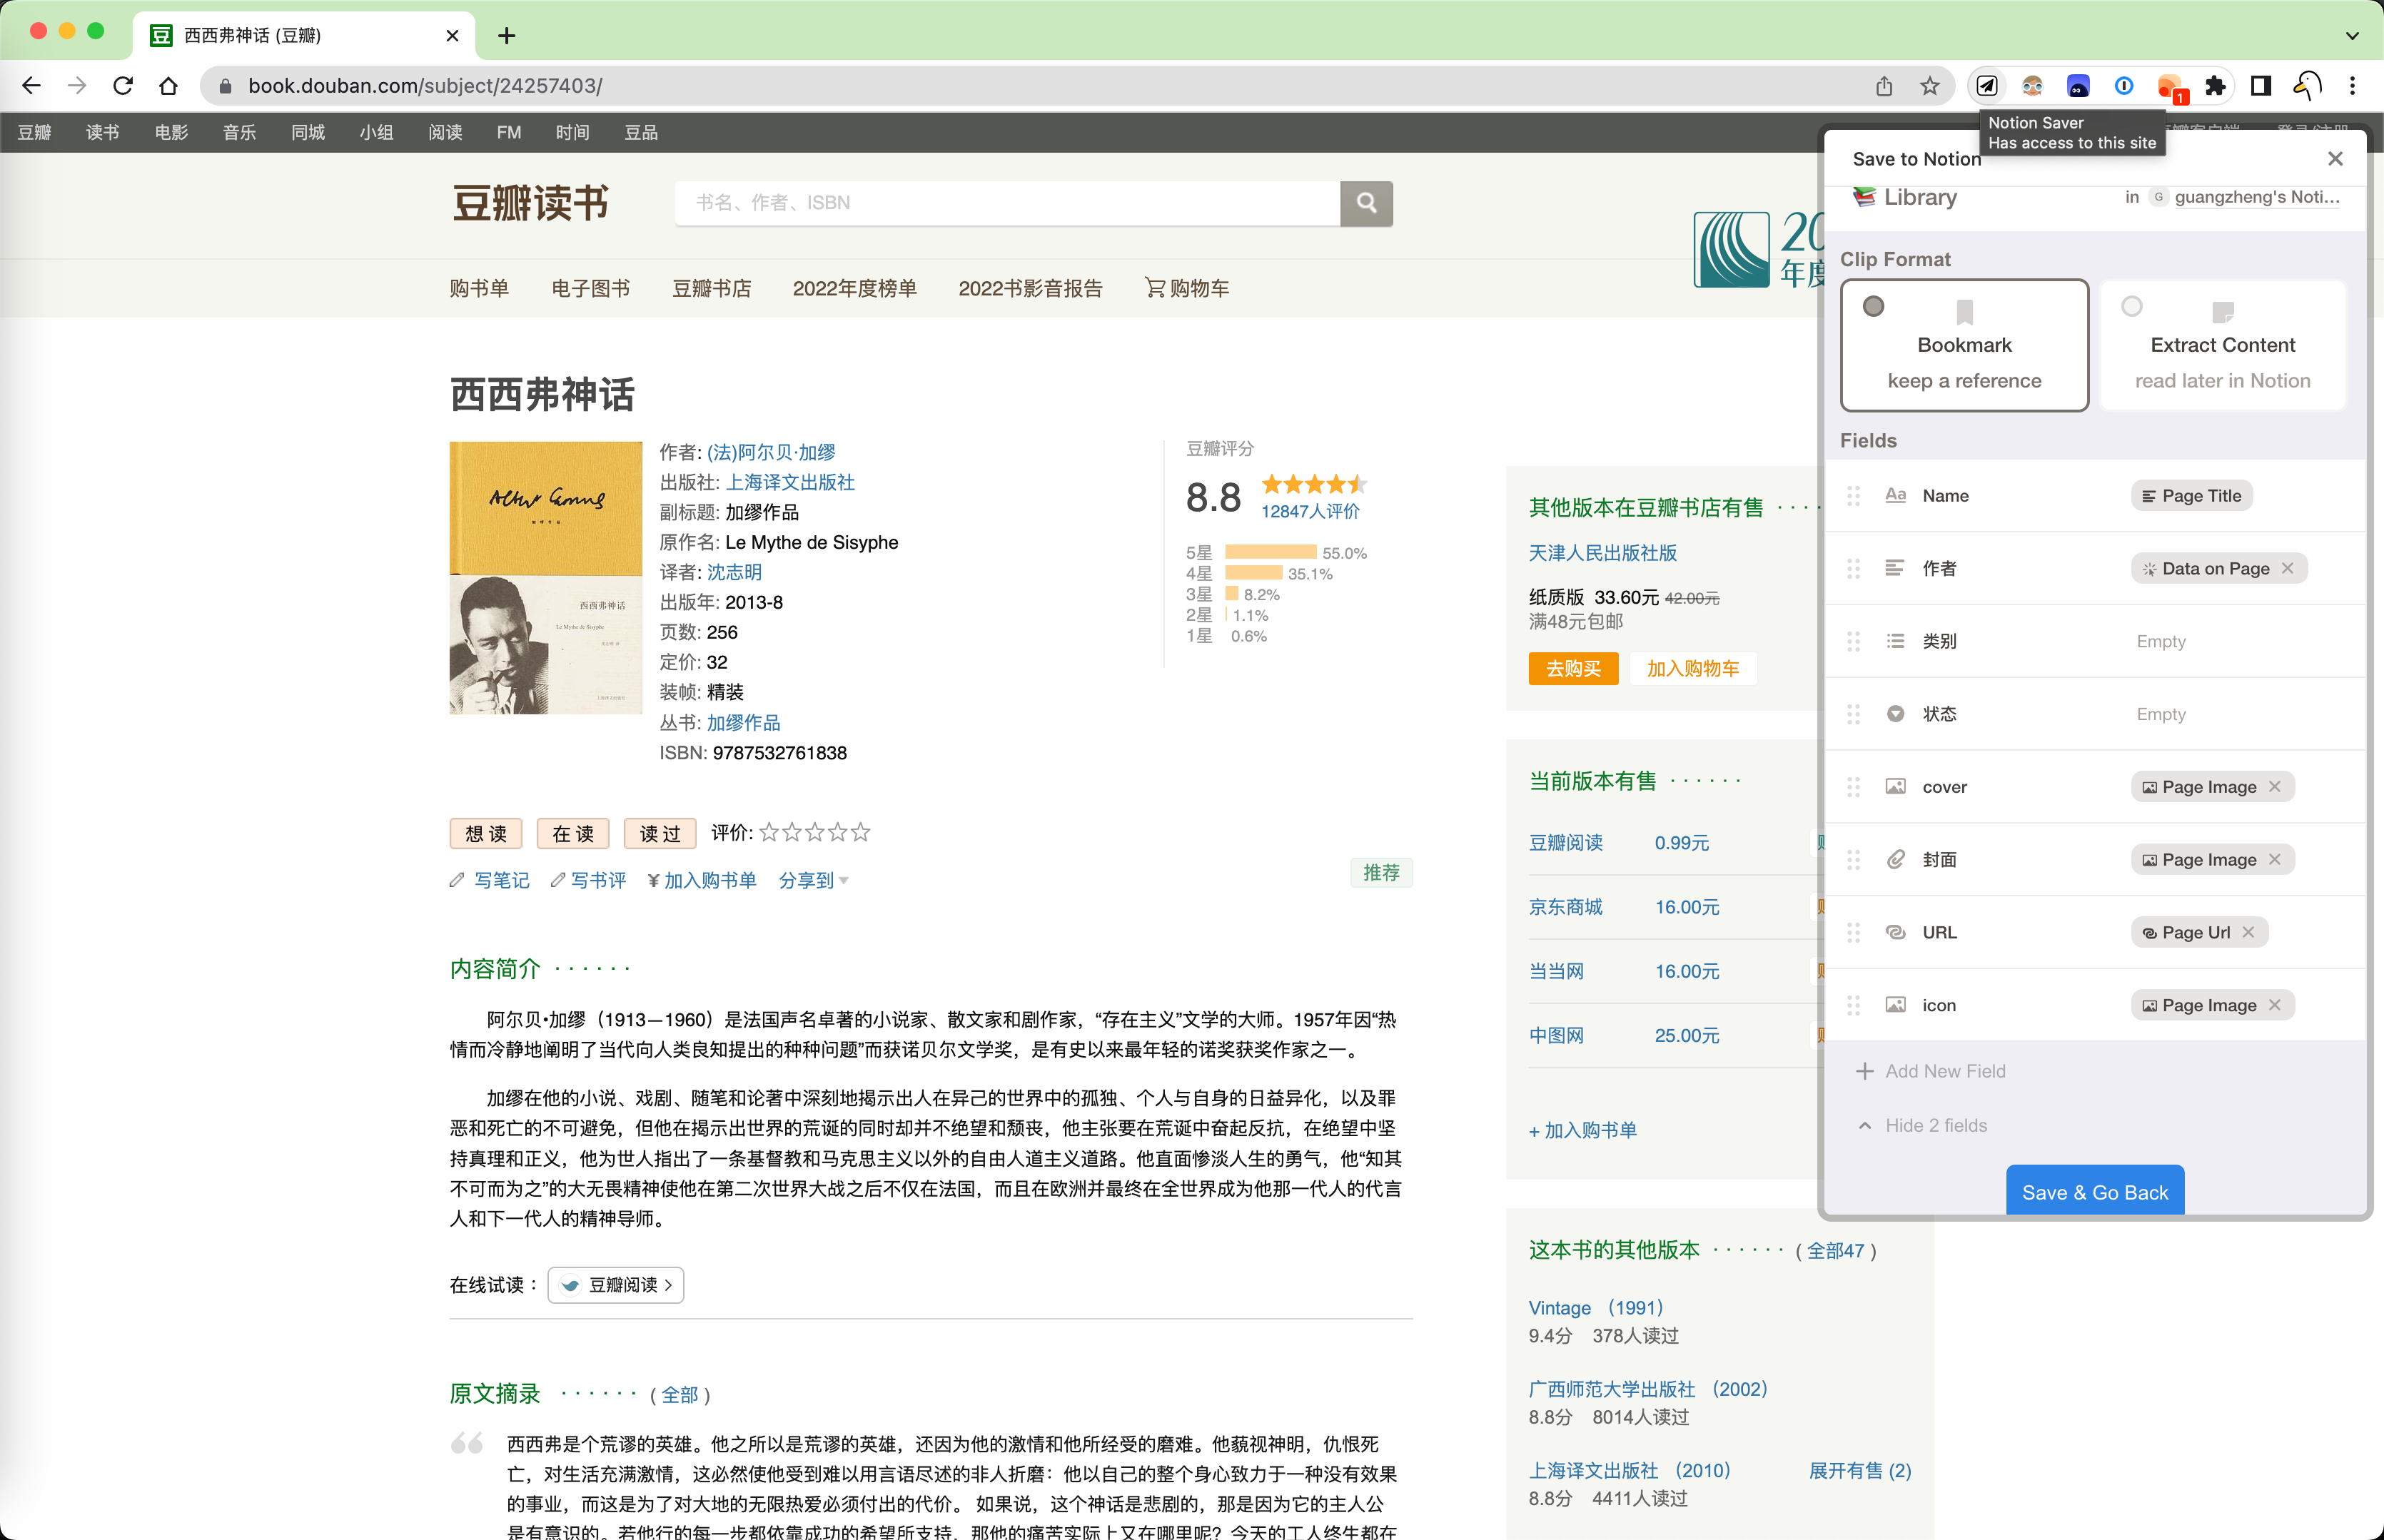Open the 1Password extension icon
The height and width of the screenshot is (1540, 2384).
pos(2124,86)
